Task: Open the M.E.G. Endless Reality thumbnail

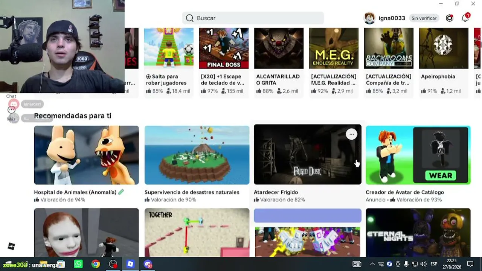Action: click(334, 49)
